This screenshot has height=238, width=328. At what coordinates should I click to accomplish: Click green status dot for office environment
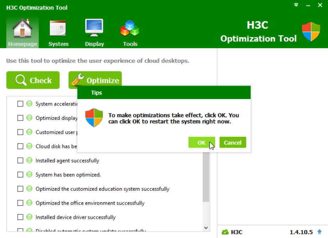click(29, 203)
